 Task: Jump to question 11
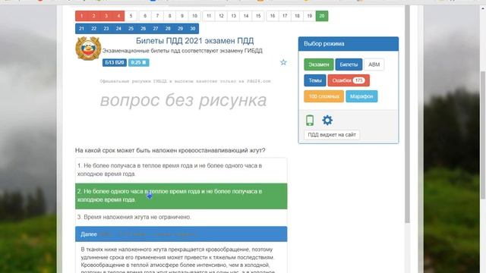point(209,16)
